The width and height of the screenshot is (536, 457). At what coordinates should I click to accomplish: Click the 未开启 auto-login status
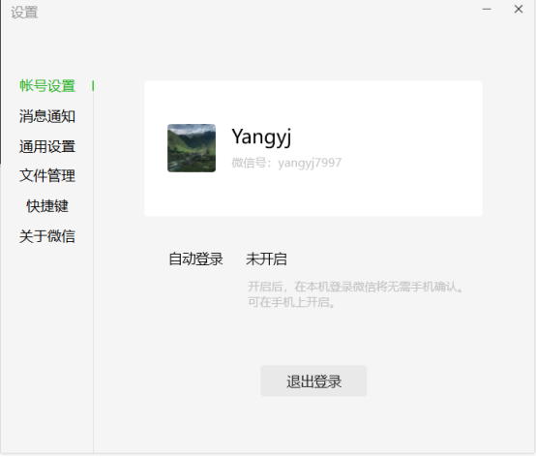click(x=266, y=259)
